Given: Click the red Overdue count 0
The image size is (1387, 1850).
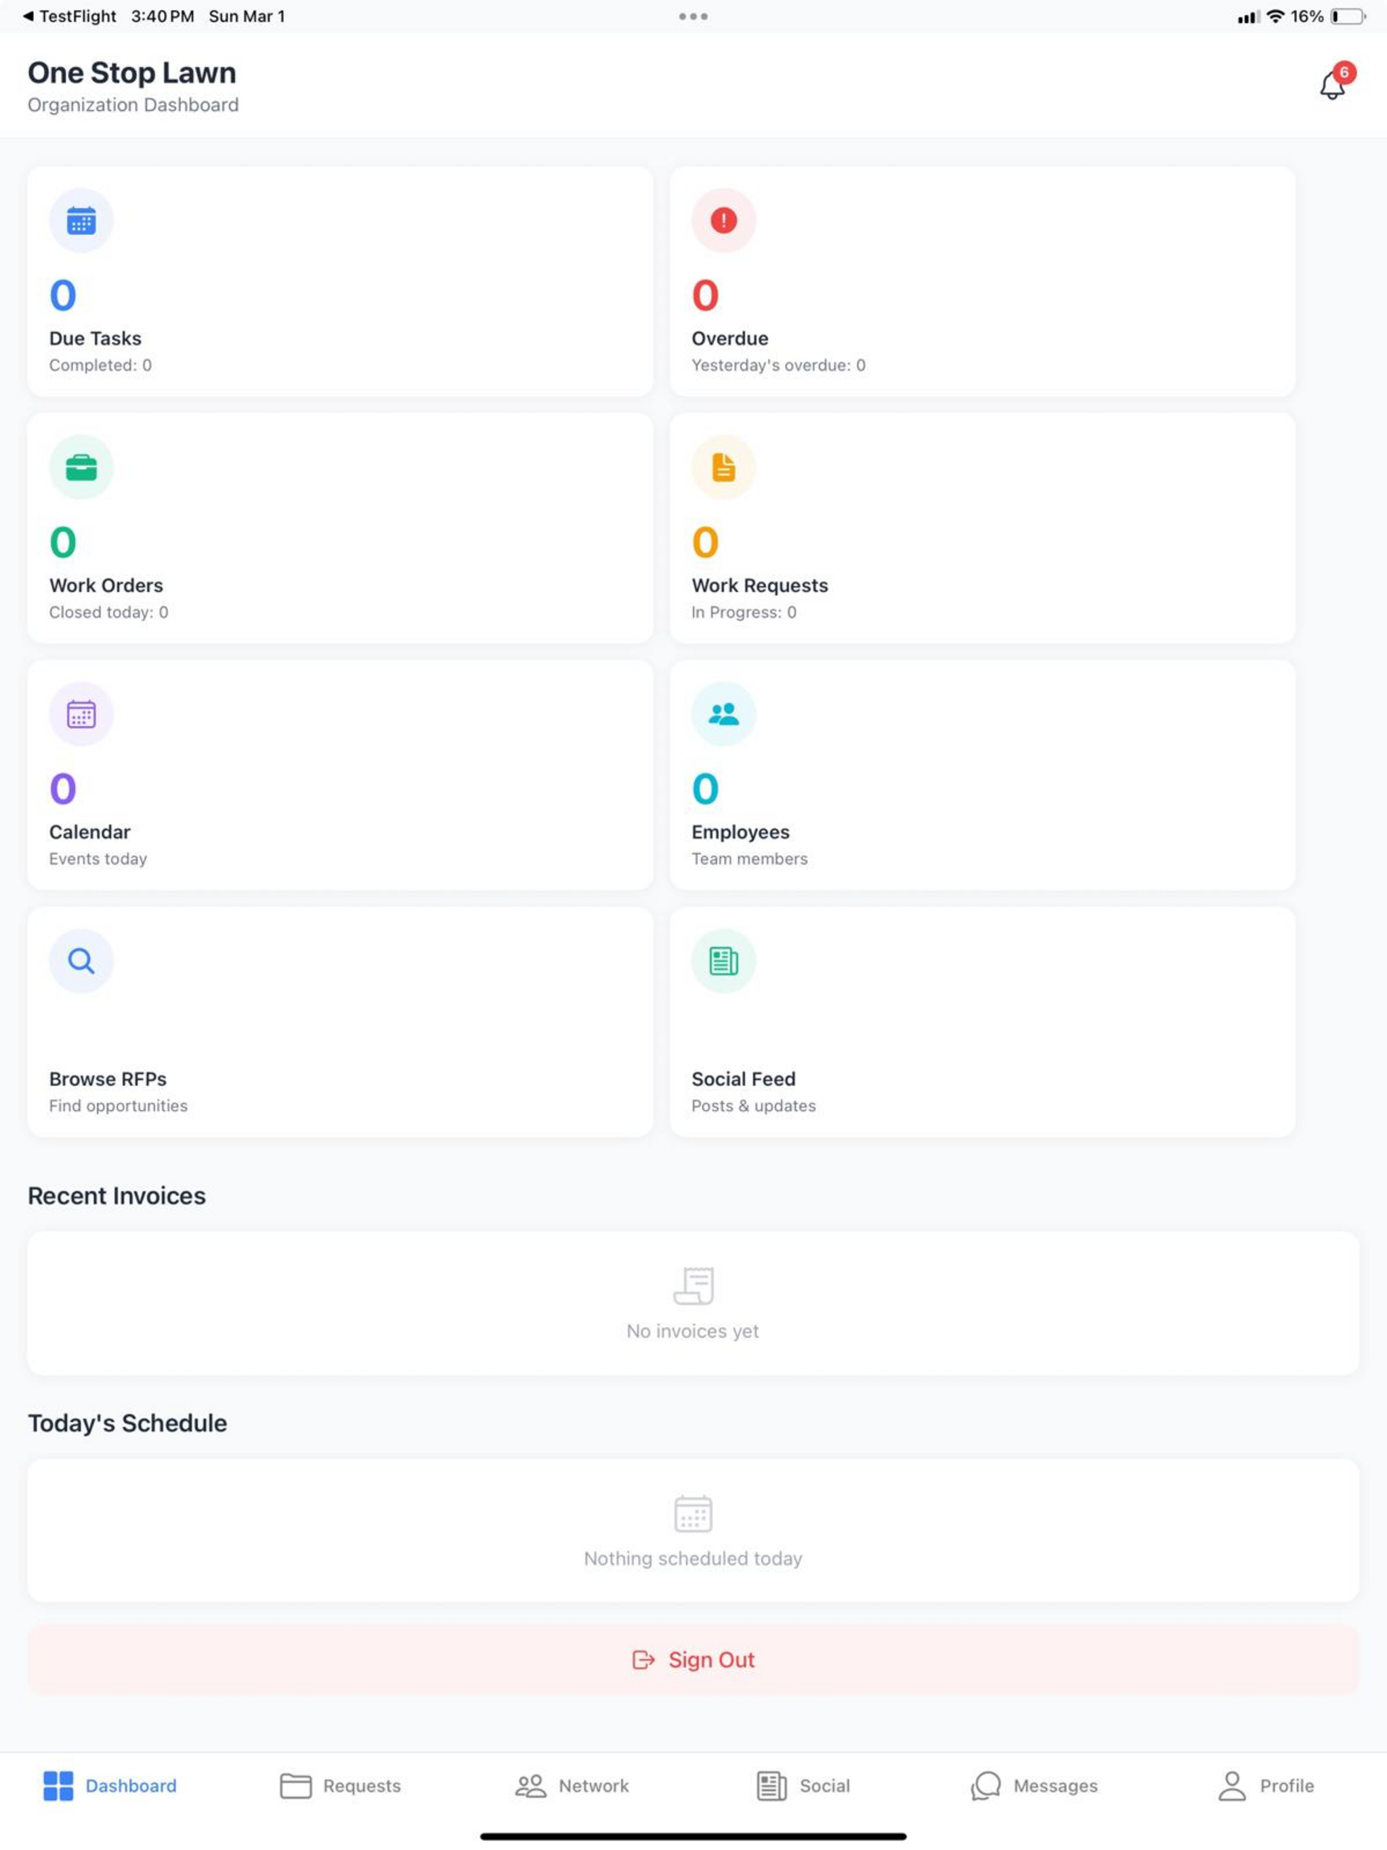Looking at the screenshot, I should pos(705,295).
